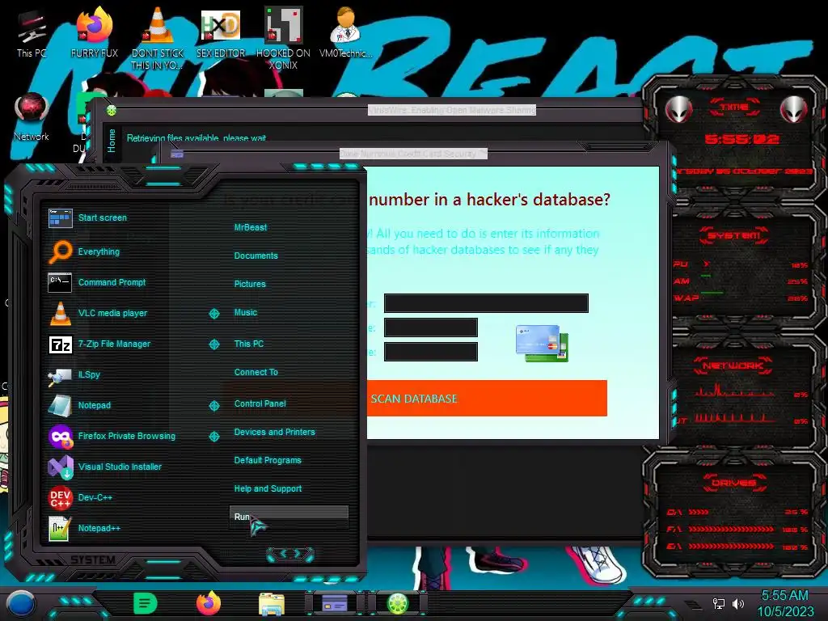Click the DRIVES gadget header
Viewport: 828px width, 621px height.
point(734,483)
